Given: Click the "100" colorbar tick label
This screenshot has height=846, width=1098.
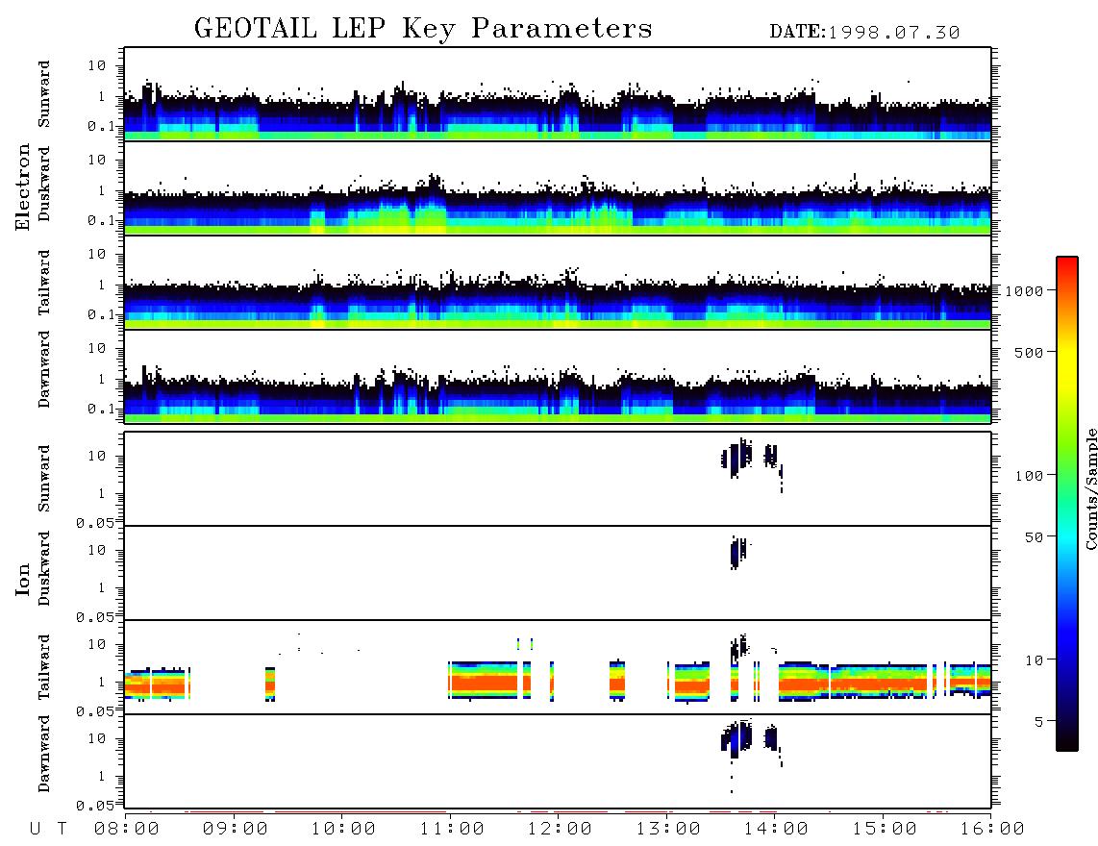Looking at the screenshot, I should (x=1029, y=476).
